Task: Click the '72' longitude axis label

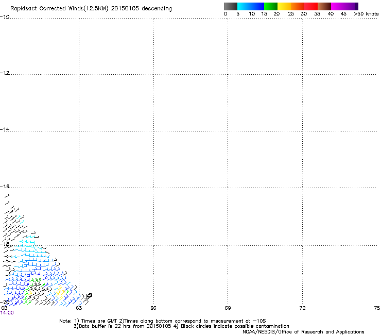Action: (x=302, y=308)
